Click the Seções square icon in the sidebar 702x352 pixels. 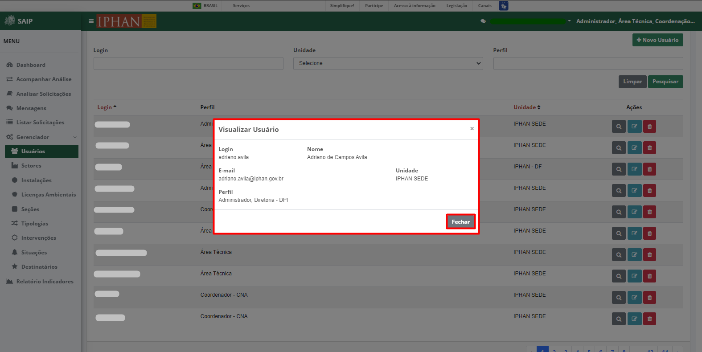click(15, 209)
